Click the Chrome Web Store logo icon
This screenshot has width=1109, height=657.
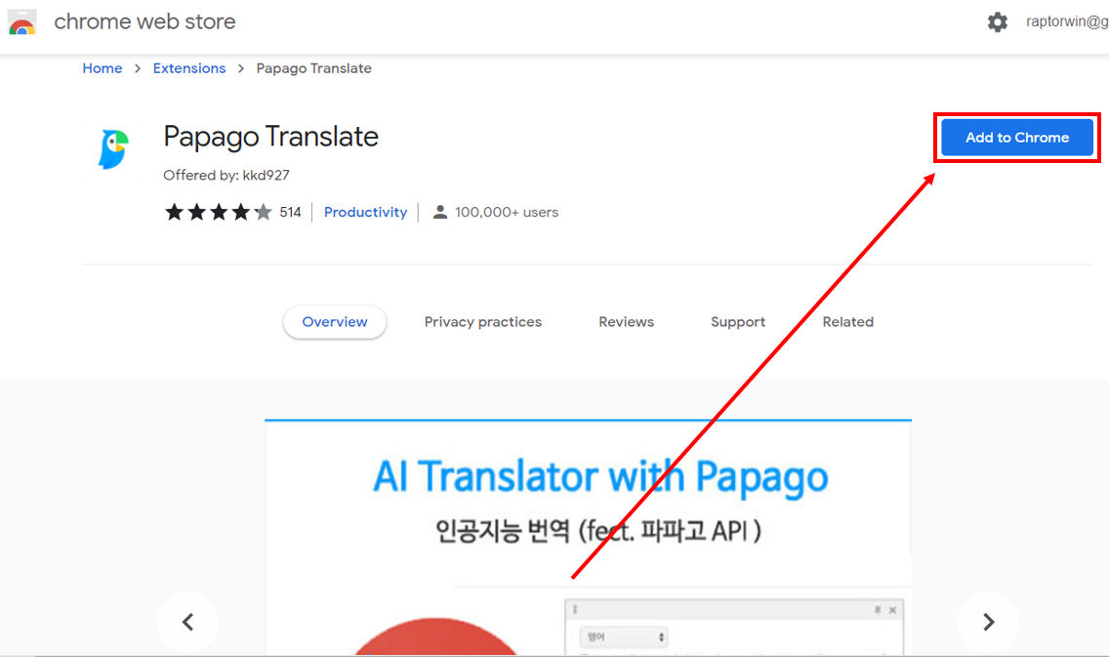point(21,21)
